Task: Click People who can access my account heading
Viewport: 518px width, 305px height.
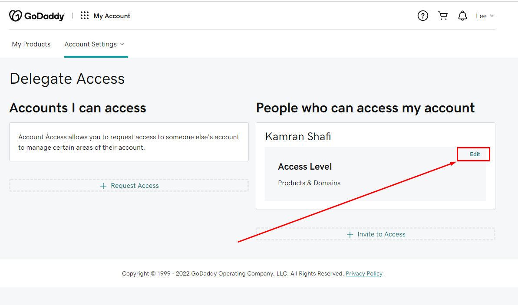Action: (365, 108)
